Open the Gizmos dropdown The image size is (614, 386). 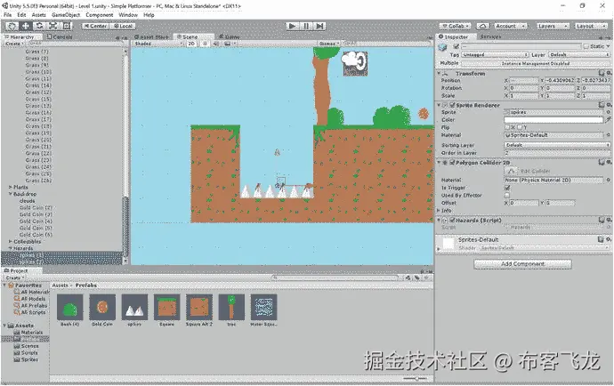click(x=329, y=44)
